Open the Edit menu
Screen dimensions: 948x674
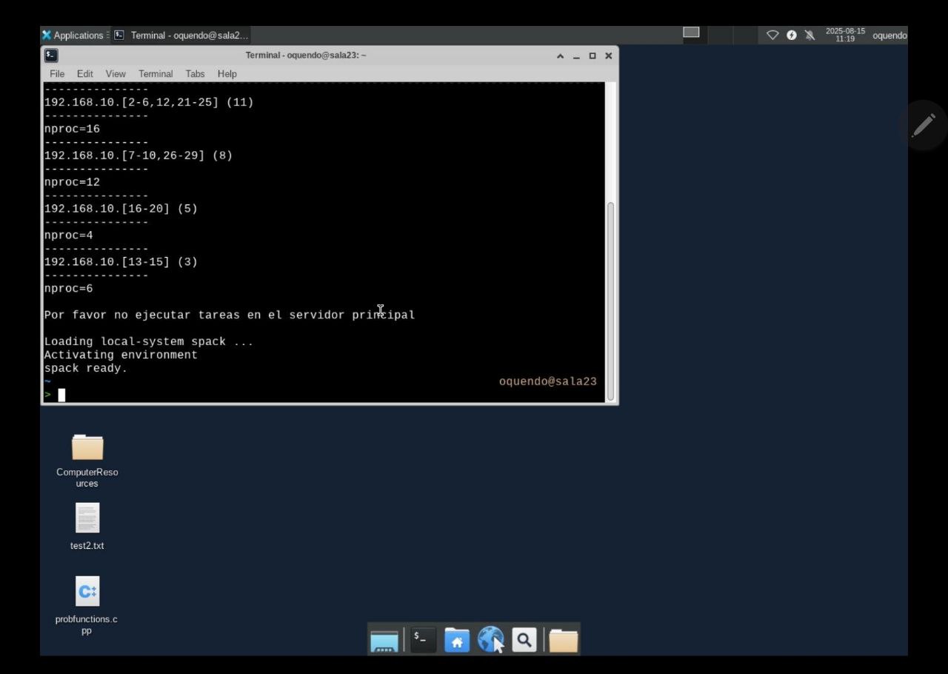(x=84, y=73)
